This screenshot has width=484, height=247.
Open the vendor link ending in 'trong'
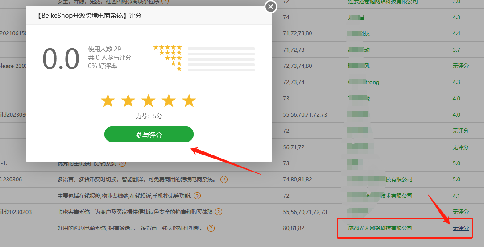click(x=364, y=82)
